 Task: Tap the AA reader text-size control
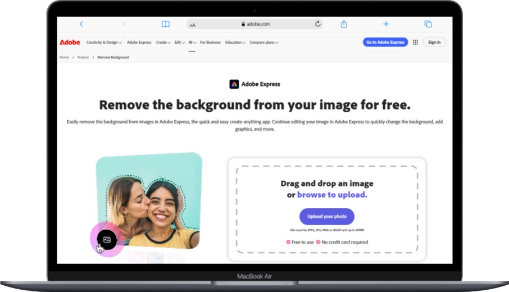coord(193,25)
